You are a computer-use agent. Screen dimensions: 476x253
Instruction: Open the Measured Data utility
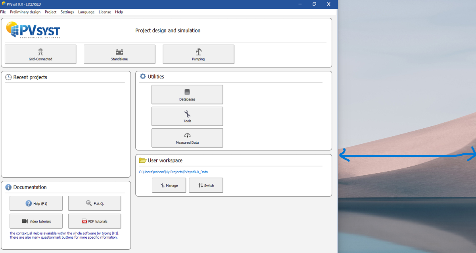187,138
